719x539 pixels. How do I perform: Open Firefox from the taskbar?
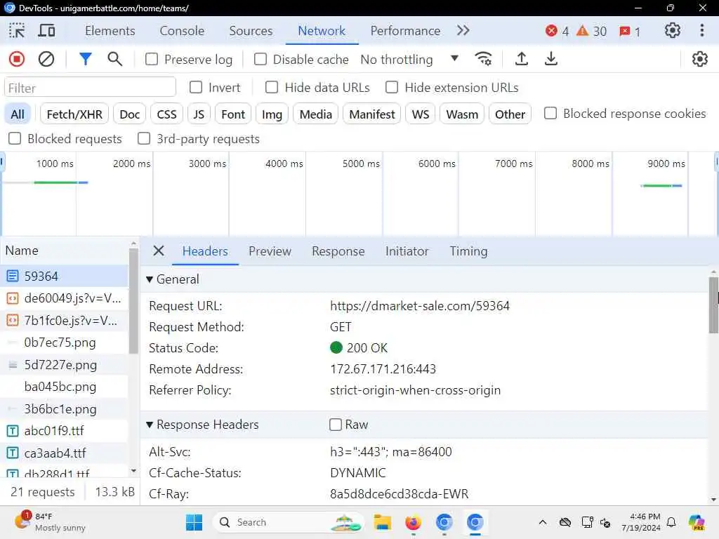413,522
